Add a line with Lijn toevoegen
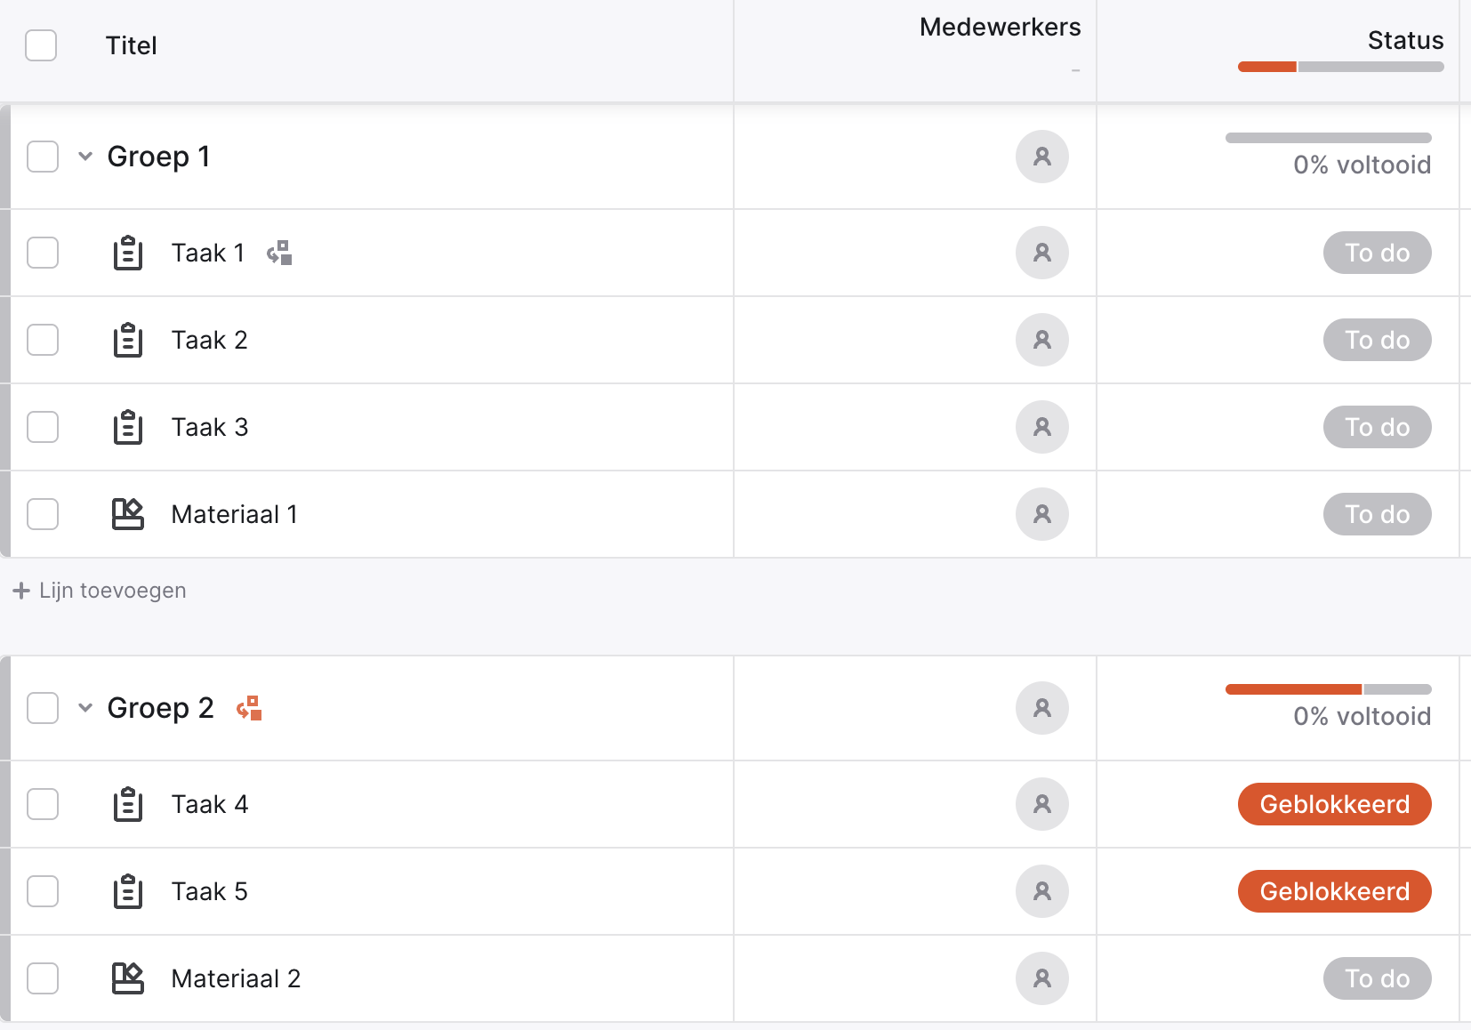1471x1030 pixels. click(x=100, y=591)
